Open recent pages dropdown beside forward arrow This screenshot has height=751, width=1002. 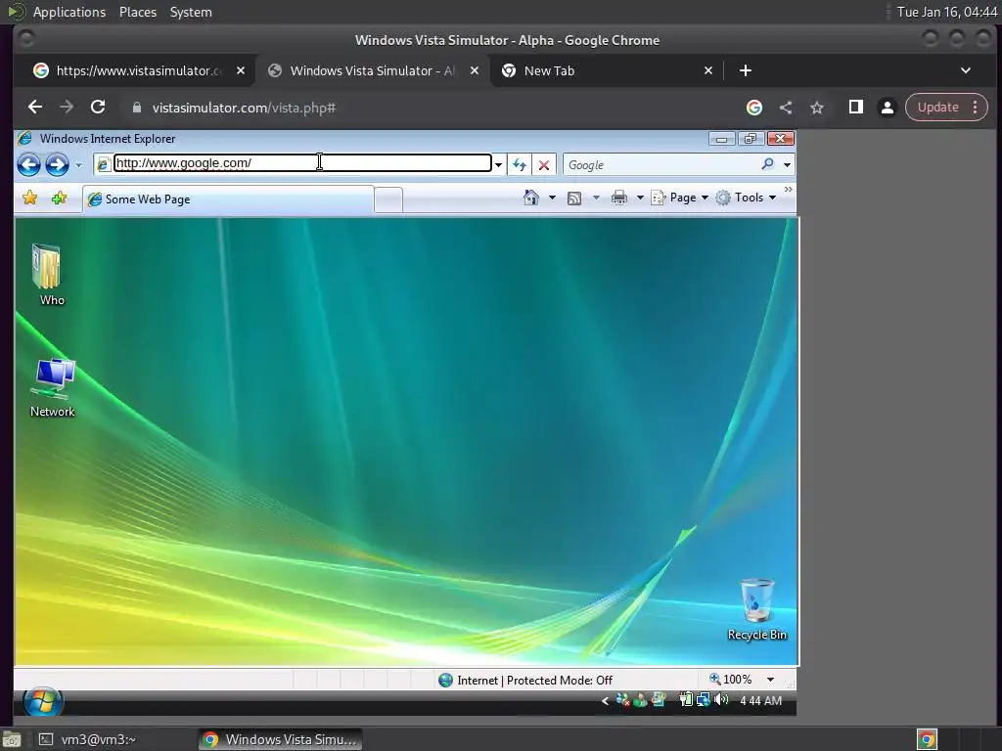pyautogui.click(x=78, y=164)
